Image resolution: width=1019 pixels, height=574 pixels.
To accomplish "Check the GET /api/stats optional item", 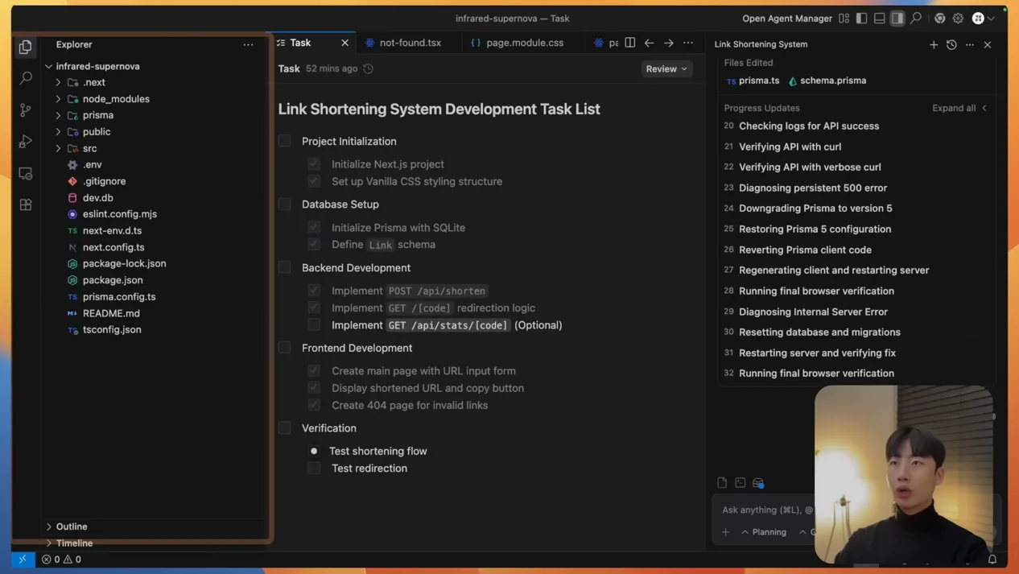I will 314,324.
